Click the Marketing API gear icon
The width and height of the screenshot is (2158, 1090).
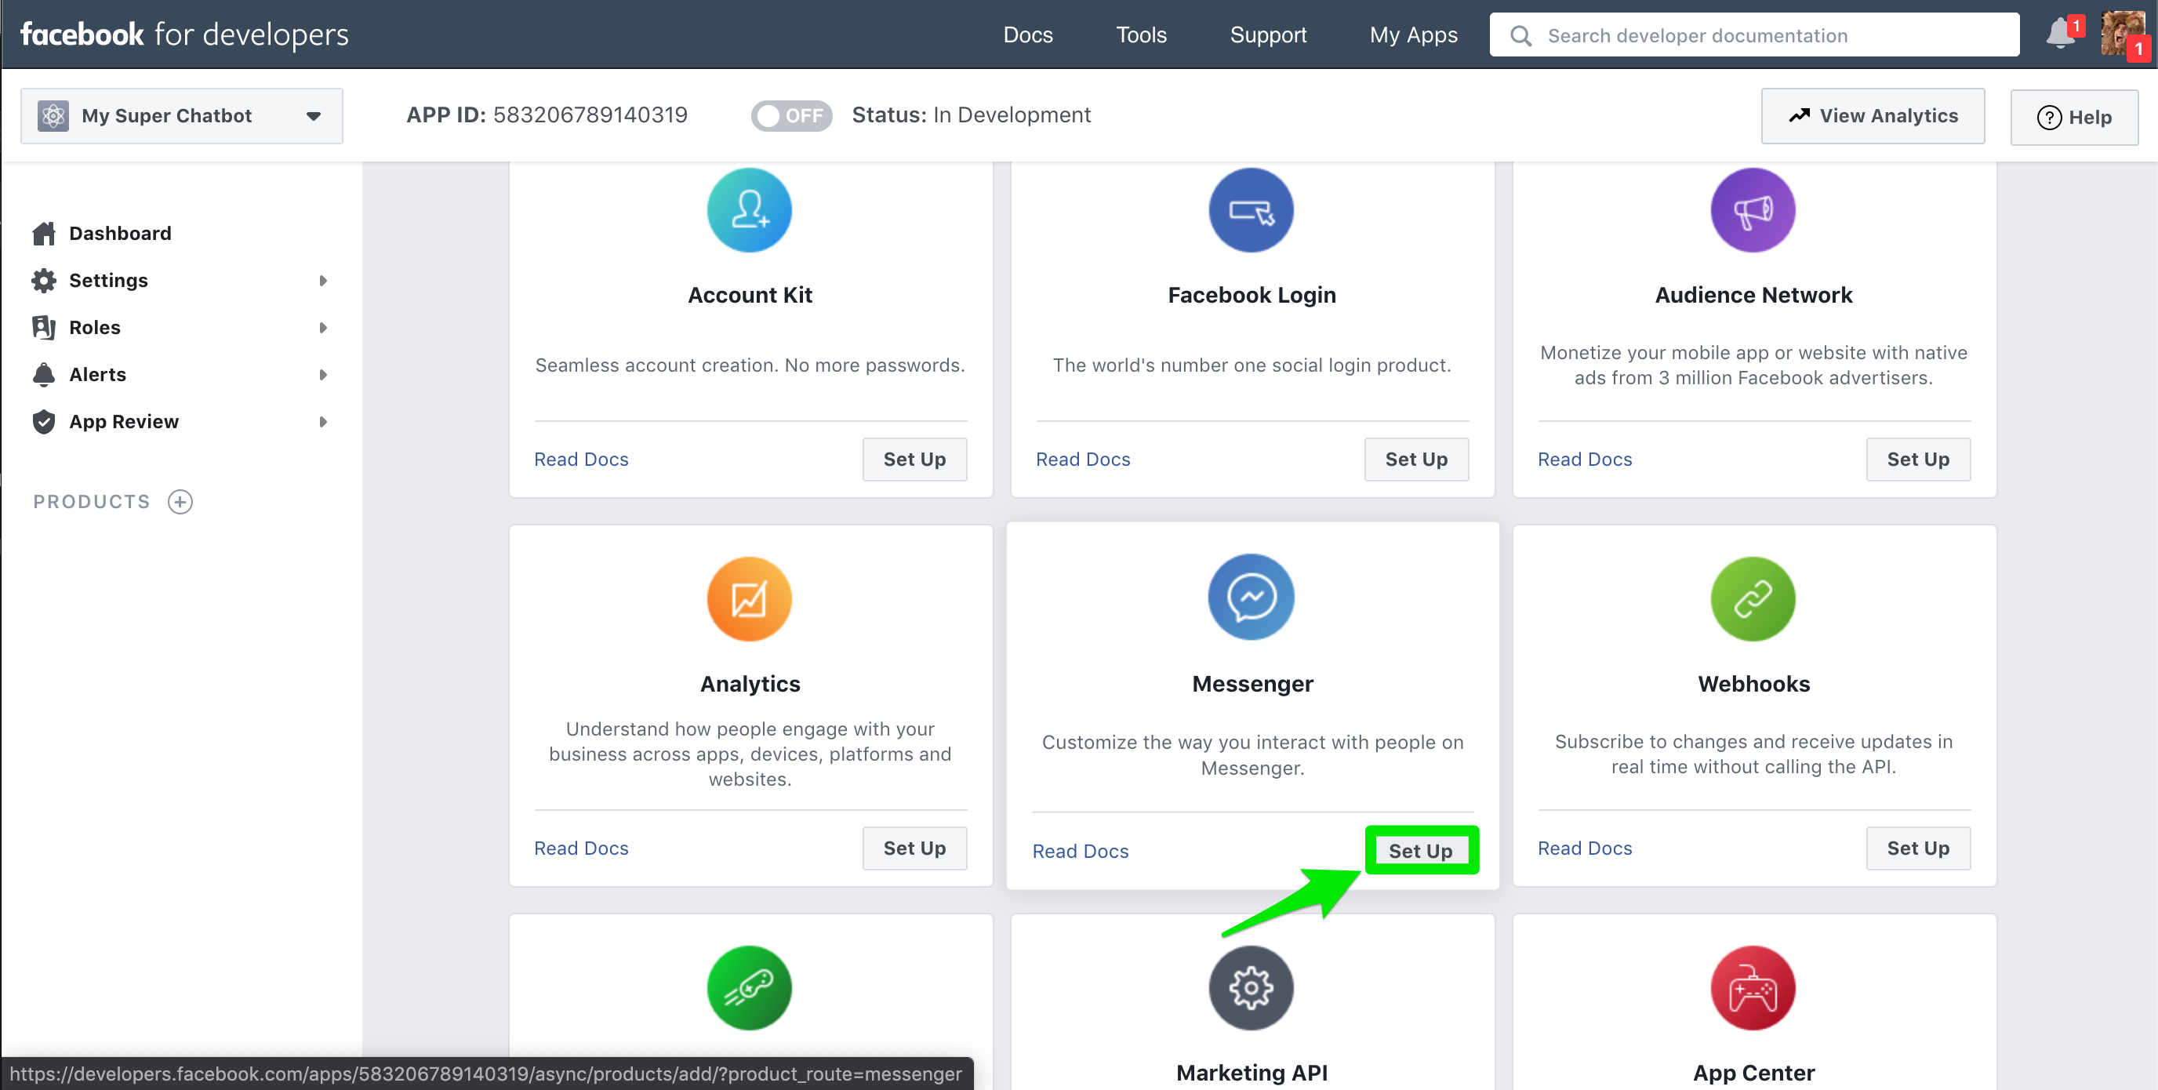(1251, 988)
